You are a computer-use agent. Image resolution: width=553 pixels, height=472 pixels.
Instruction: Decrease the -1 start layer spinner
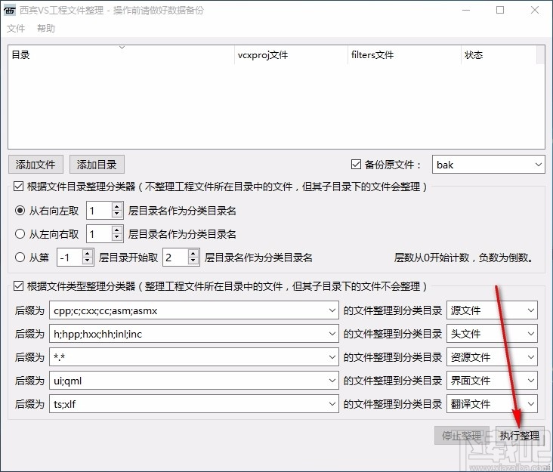coord(88,261)
